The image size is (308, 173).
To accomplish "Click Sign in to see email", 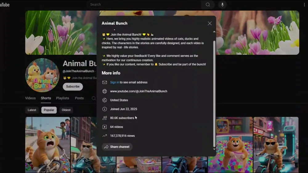I will [115, 82].
